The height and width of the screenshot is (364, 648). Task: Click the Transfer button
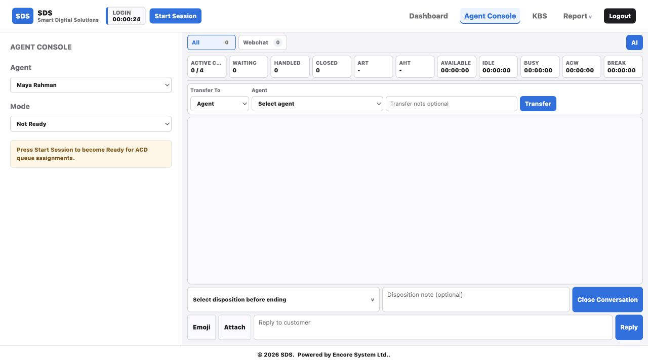pos(538,104)
